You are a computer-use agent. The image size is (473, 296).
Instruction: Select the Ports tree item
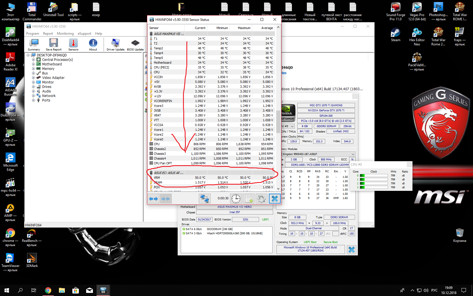[x=46, y=100]
